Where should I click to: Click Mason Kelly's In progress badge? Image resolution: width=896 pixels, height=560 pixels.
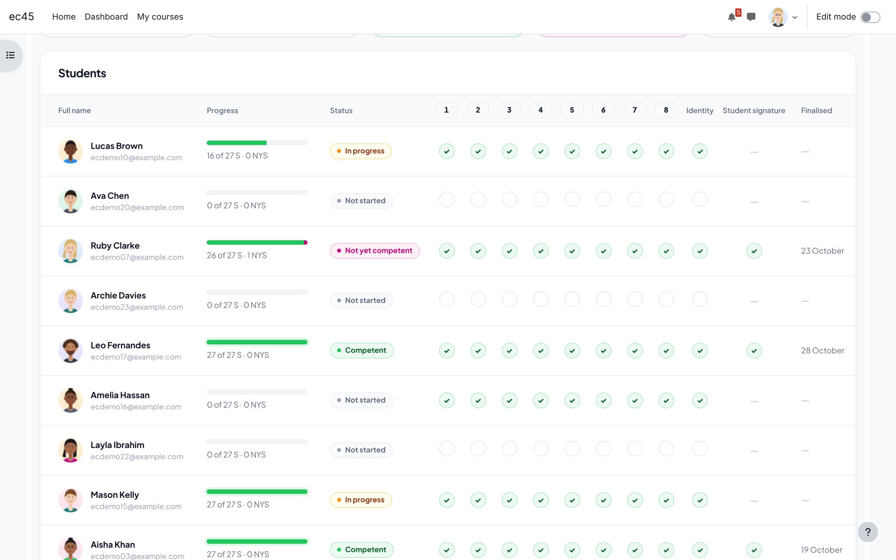[x=361, y=500]
